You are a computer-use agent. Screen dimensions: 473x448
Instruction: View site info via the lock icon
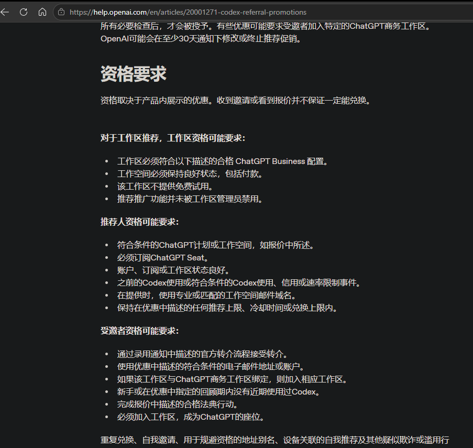[61, 12]
